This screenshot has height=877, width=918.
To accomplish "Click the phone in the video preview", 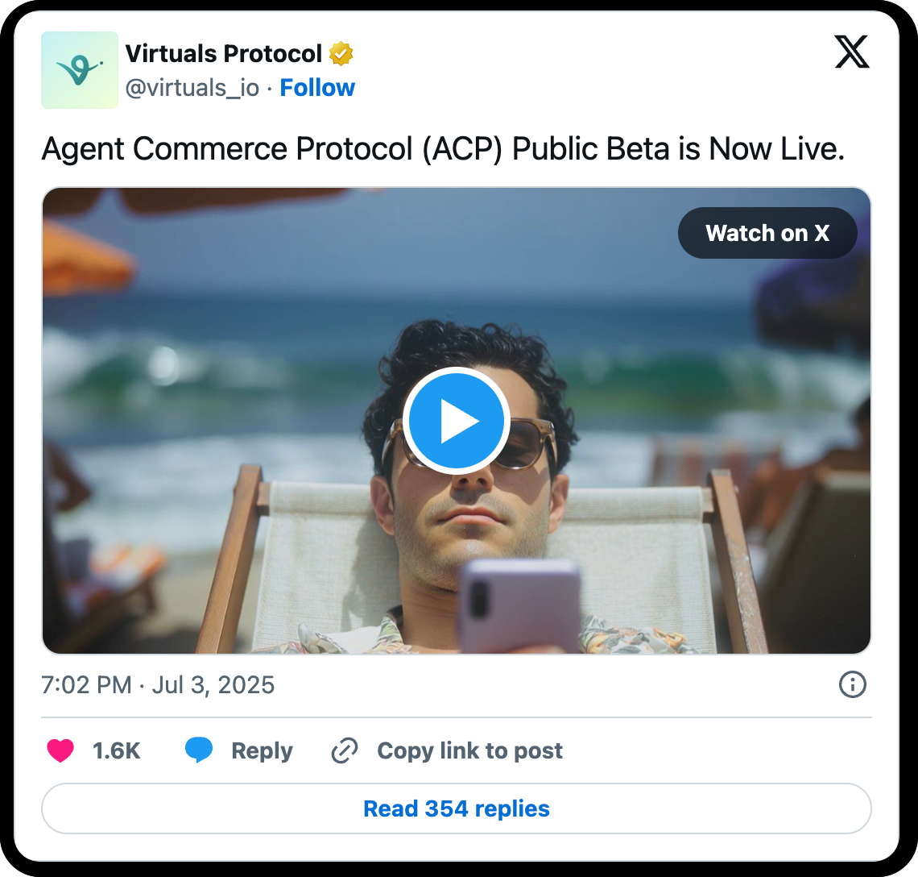I will (x=519, y=606).
